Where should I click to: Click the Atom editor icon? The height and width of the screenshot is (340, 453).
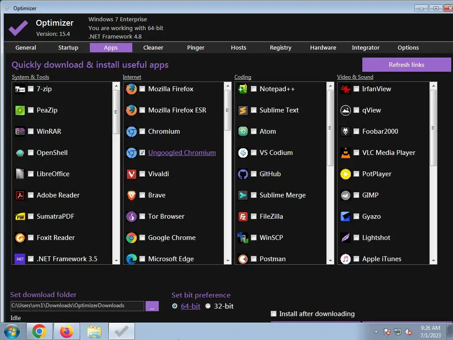pyautogui.click(x=243, y=131)
